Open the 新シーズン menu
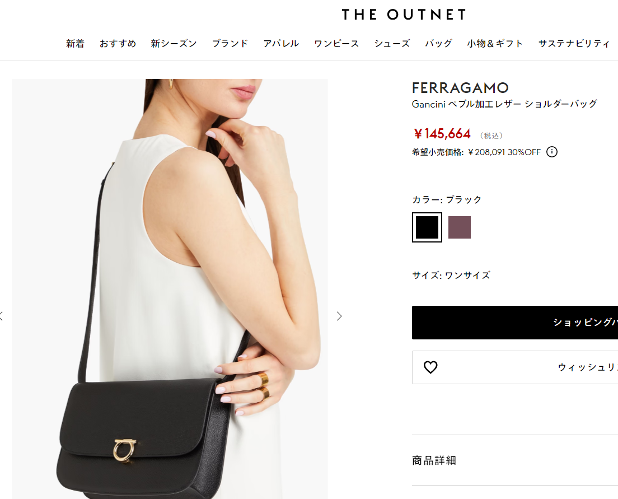The image size is (618, 499). [174, 43]
